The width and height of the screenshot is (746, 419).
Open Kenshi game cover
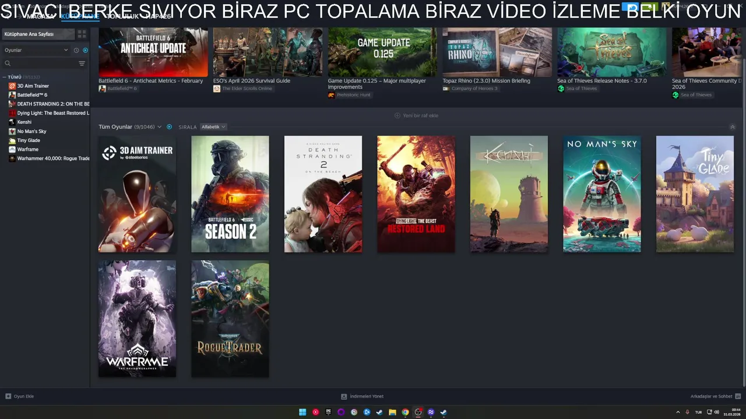pos(509,194)
